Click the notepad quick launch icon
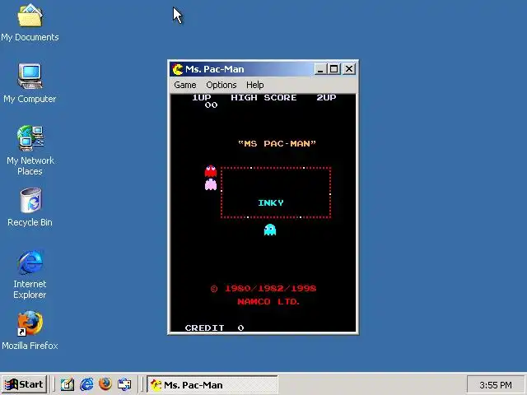 tap(68, 384)
